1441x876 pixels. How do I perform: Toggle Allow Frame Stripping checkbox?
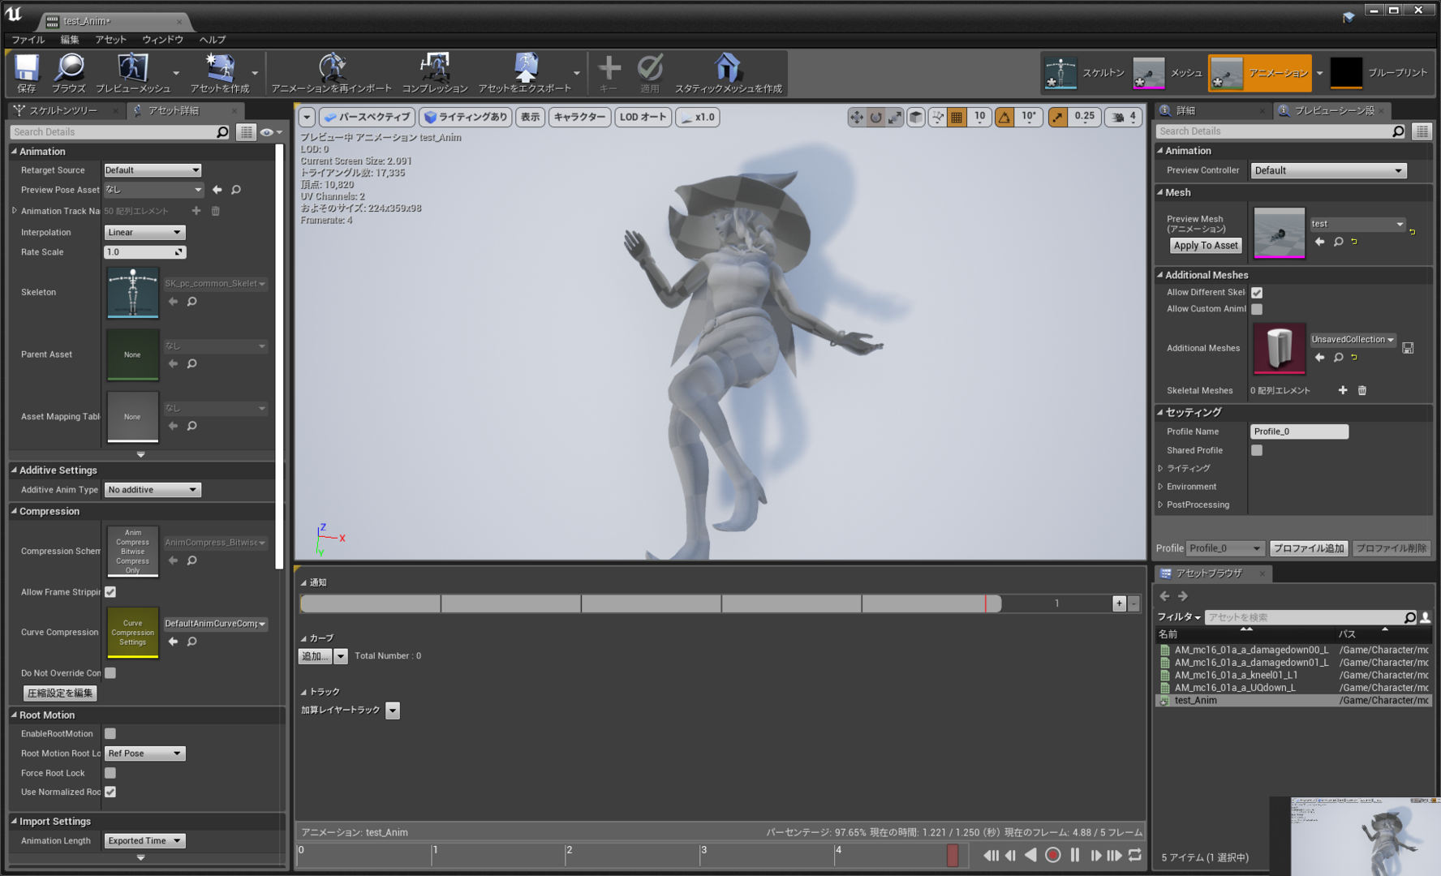[x=110, y=592]
